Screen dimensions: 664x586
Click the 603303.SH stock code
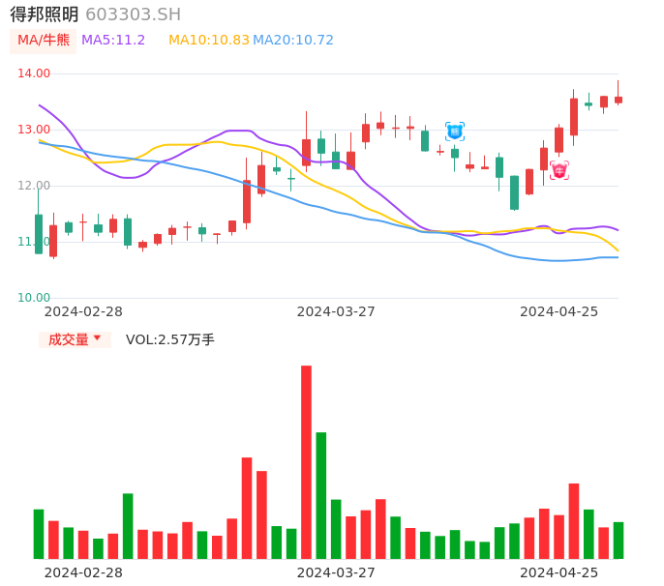point(133,15)
